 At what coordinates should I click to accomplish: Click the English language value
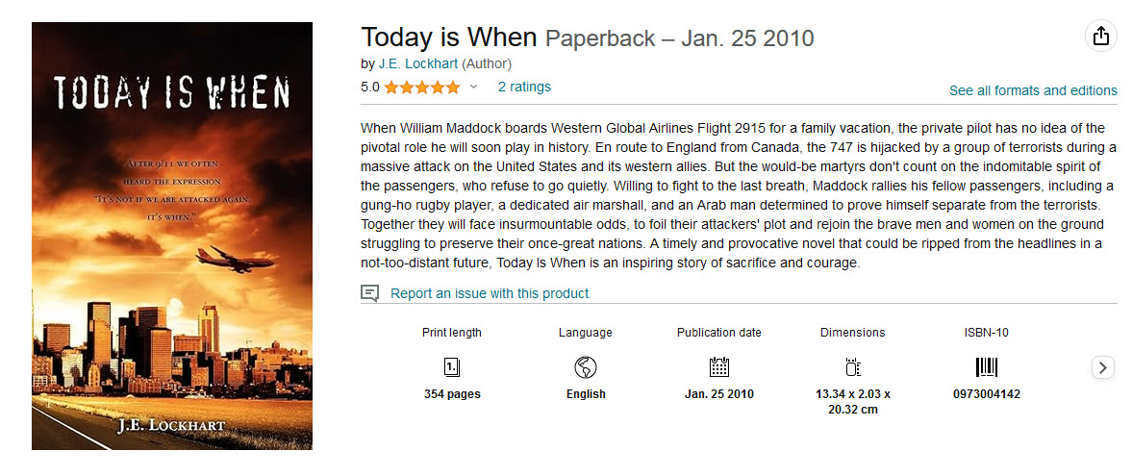tap(586, 394)
